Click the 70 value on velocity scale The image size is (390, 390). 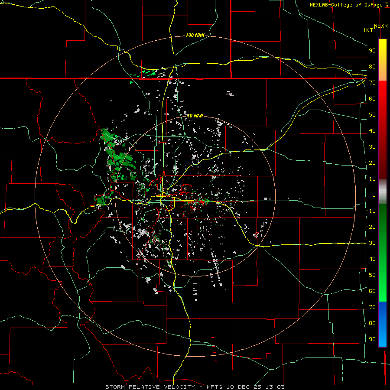pyautogui.click(x=372, y=83)
